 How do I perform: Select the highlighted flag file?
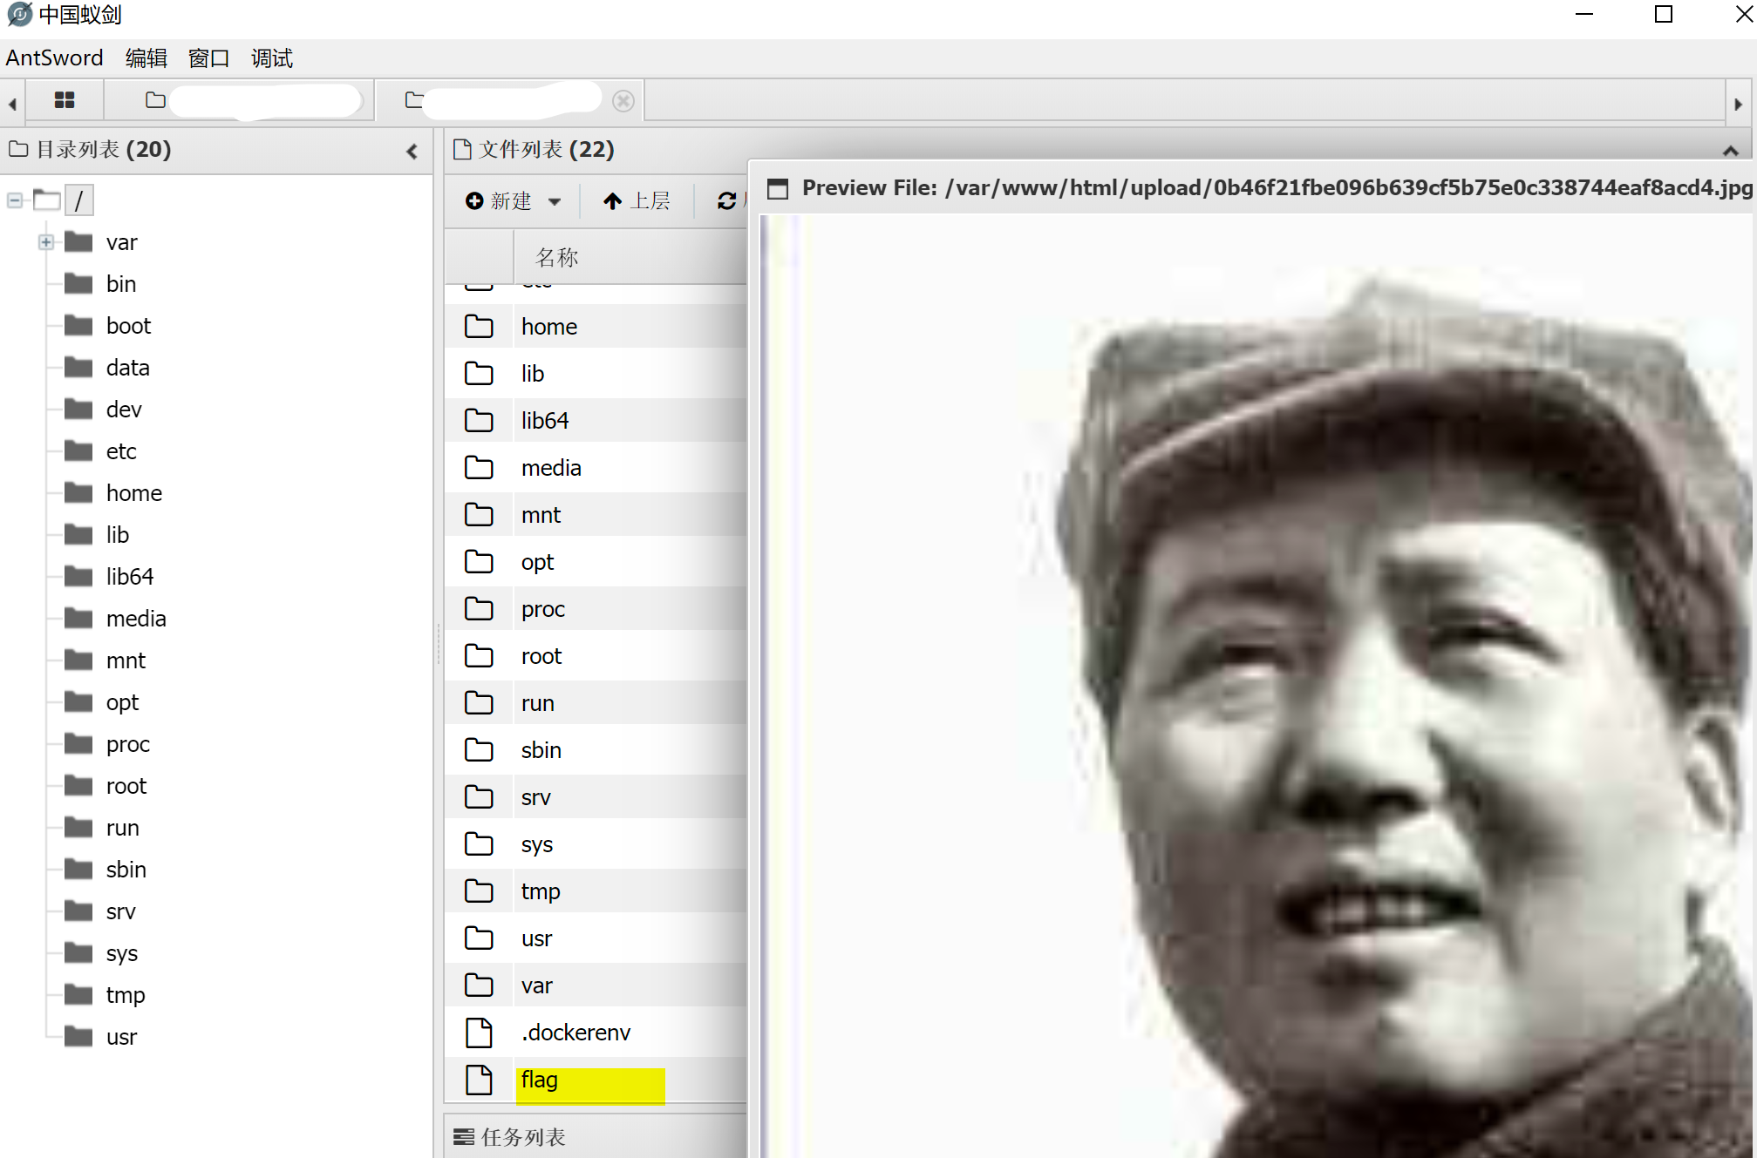tap(596, 1080)
